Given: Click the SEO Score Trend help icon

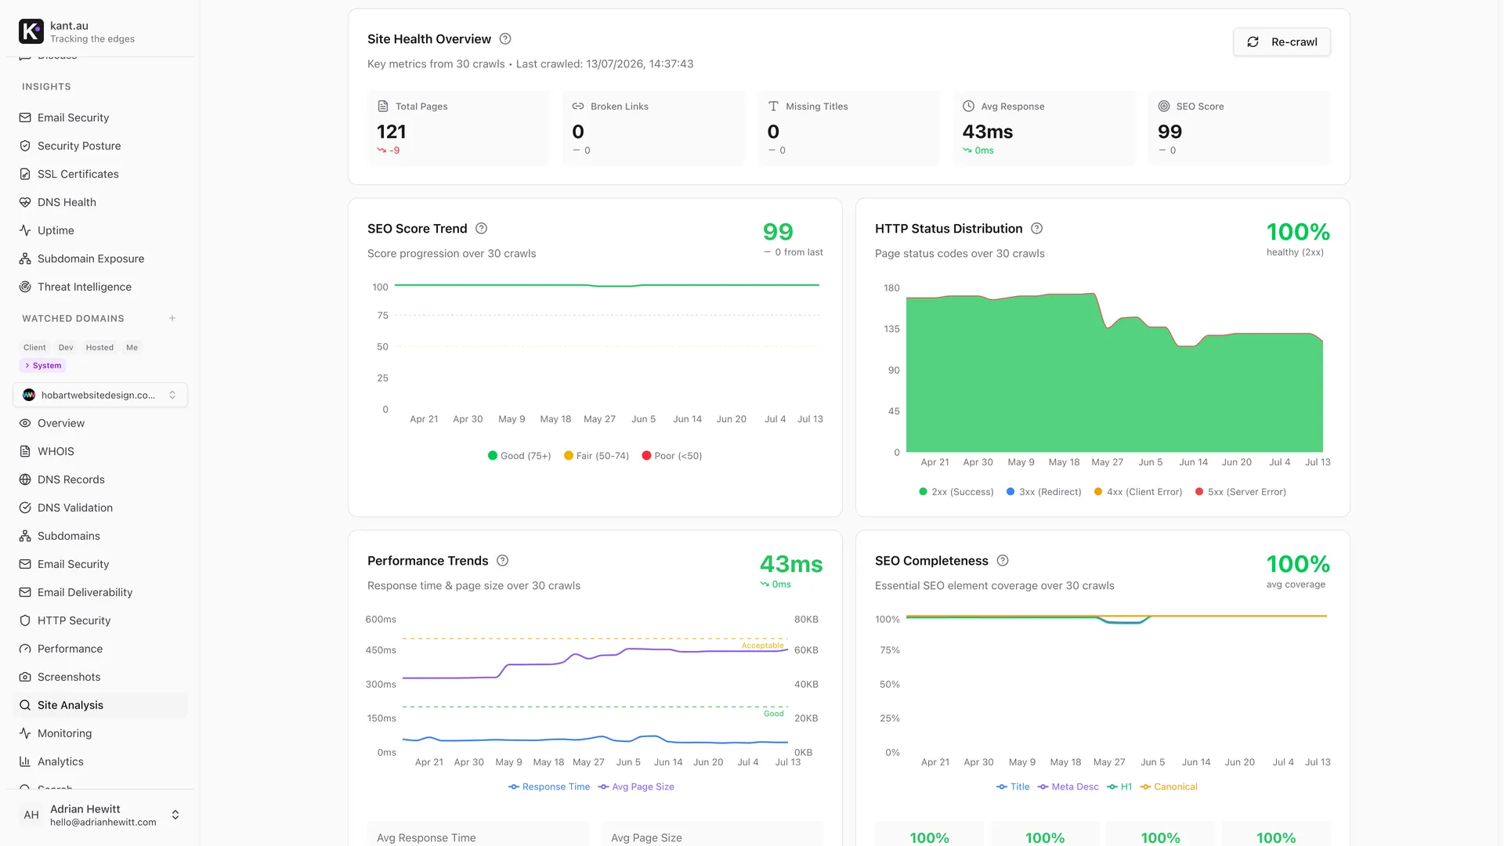Looking at the screenshot, I should click(481, 229).
